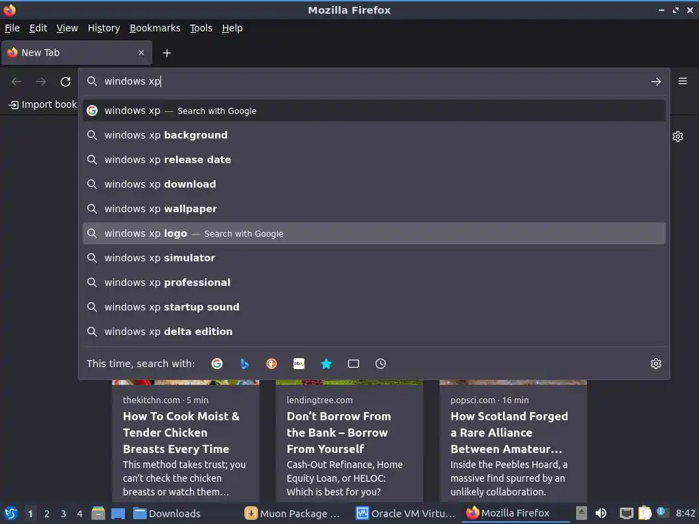The height and width of the screenshot is (524, 699).
Task: Reload the current page
Action: pyautogui.click(x=66, y=82)
